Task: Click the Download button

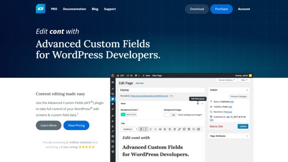Action: click(x=197, y=9)
